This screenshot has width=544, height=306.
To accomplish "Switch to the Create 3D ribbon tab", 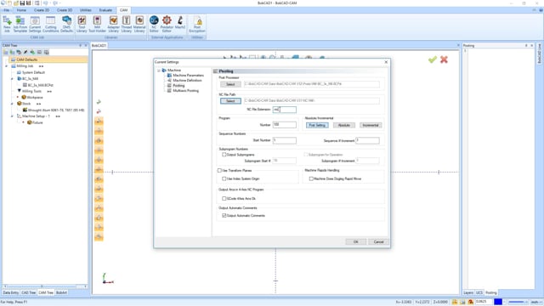I will click(x=65, y=10).
